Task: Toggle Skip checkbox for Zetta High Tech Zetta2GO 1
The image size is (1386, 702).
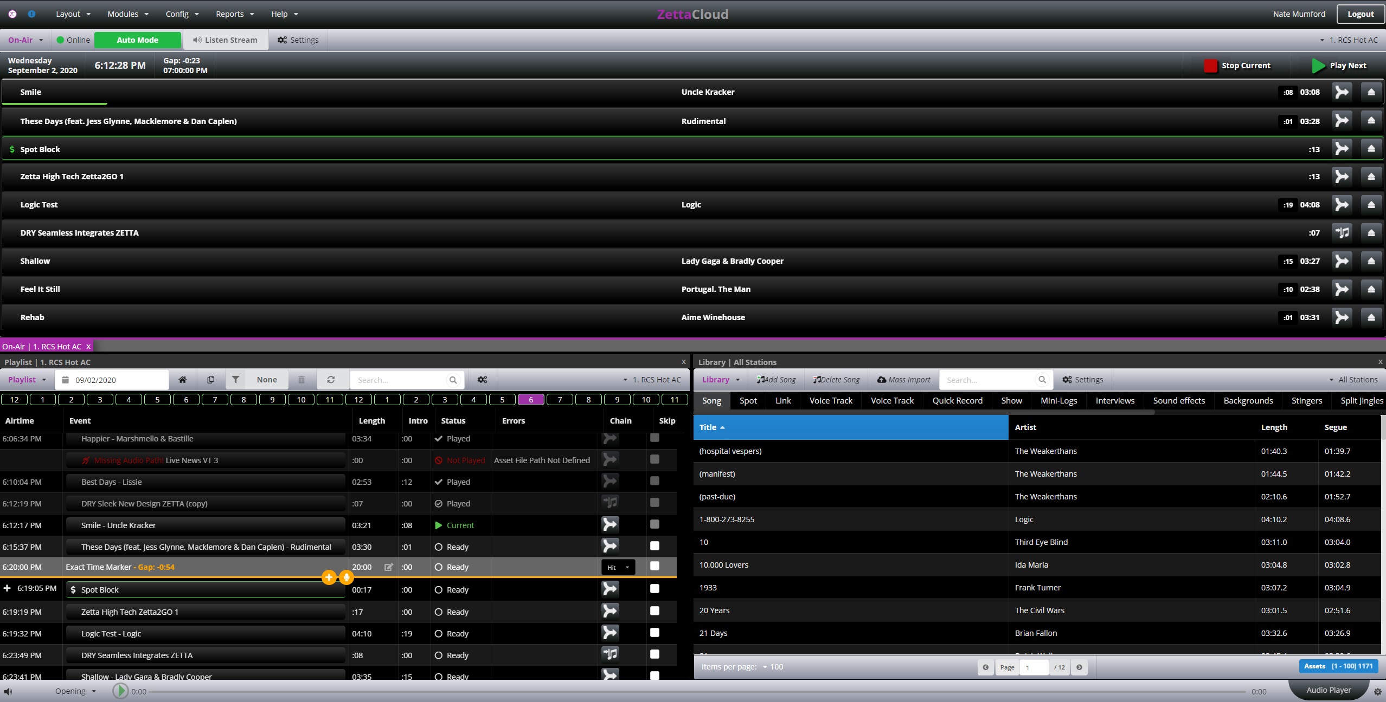Action: pyautogui.click(x=655, y=611)
